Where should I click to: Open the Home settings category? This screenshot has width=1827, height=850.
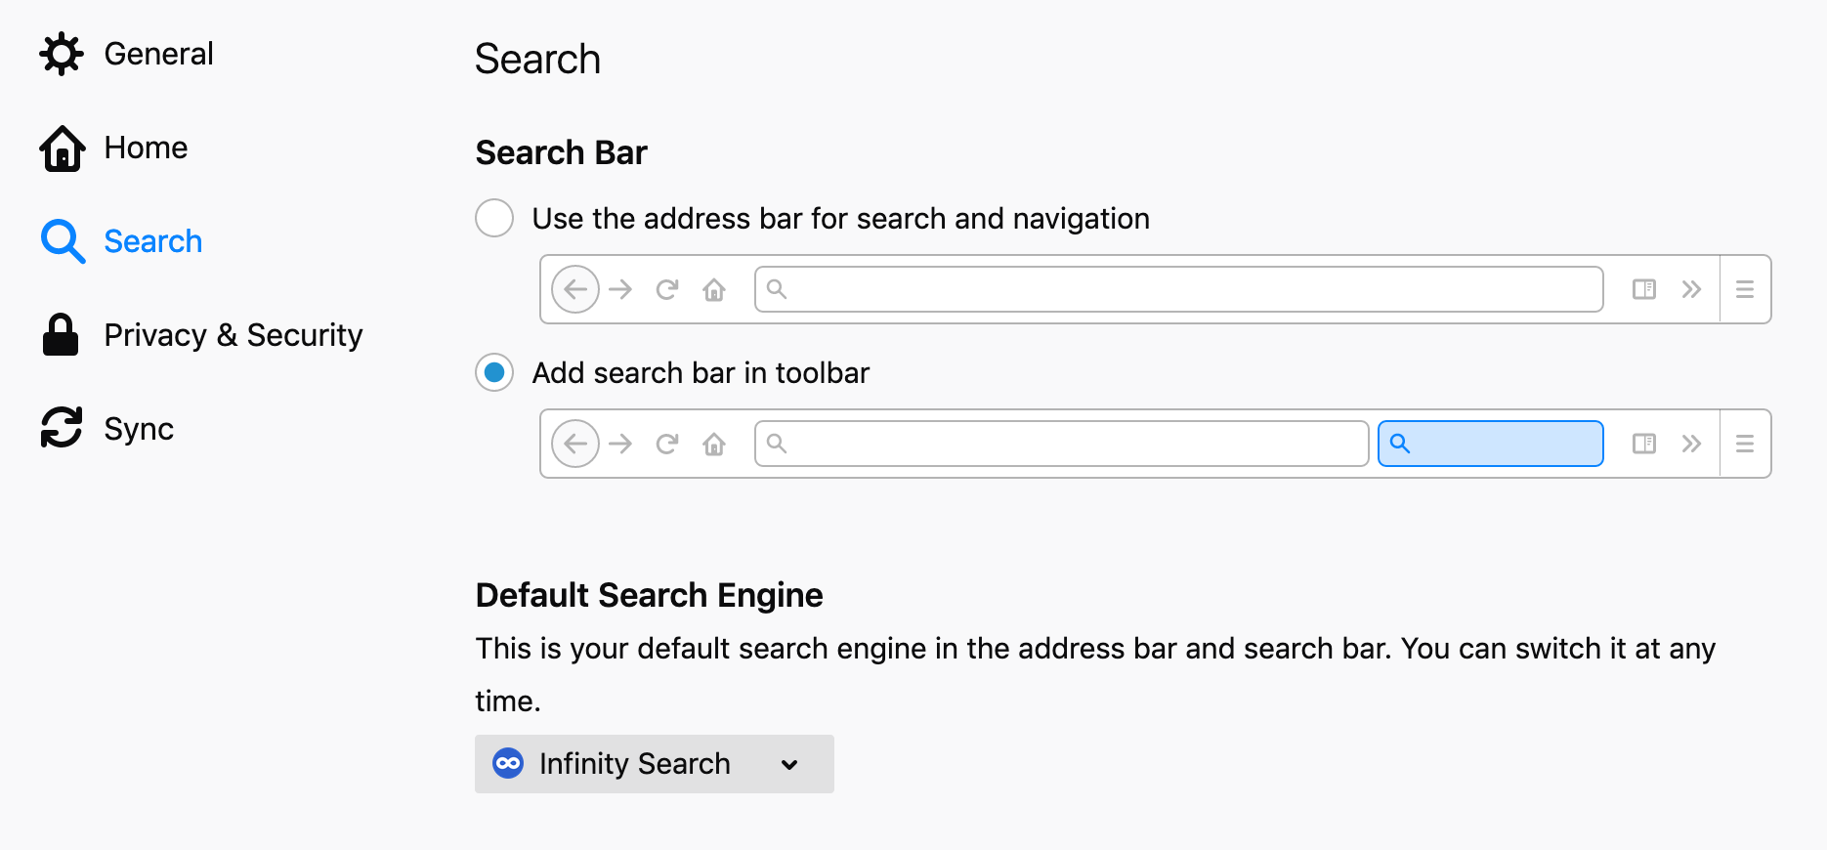[x=146, y=148]
